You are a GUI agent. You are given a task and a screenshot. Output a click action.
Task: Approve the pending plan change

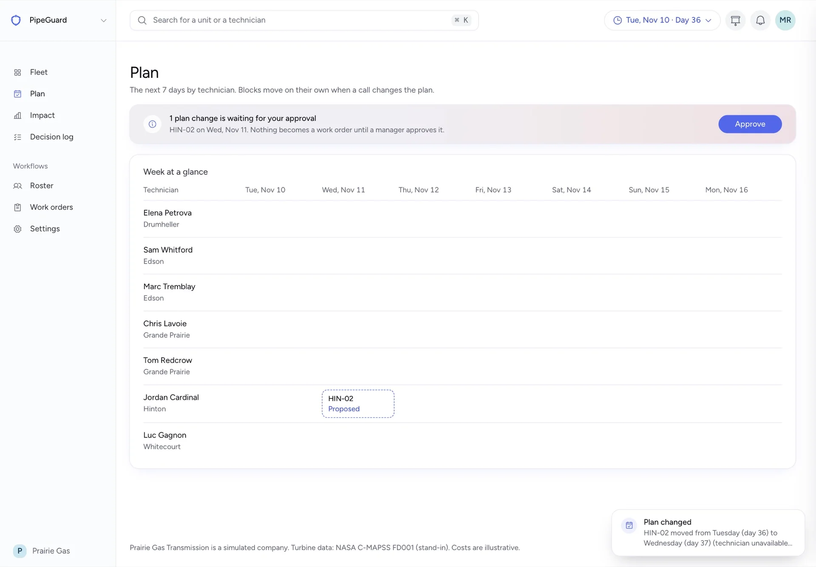(x=750, y=124)
